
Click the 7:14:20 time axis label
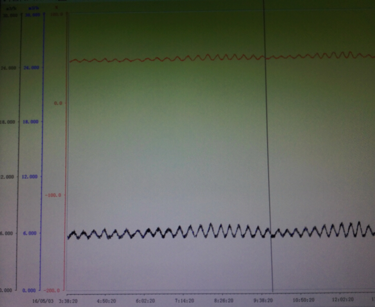tap(184, 300)
